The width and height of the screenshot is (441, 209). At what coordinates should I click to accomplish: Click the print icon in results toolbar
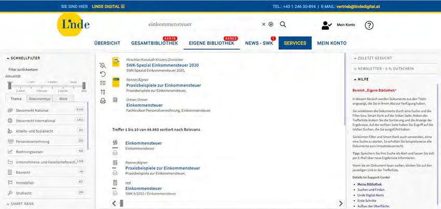click(103, 101)
